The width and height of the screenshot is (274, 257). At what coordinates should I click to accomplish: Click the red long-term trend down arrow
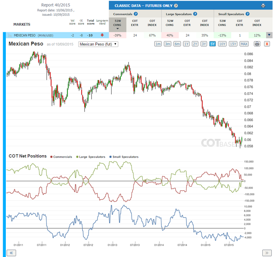tap(102, 35)
